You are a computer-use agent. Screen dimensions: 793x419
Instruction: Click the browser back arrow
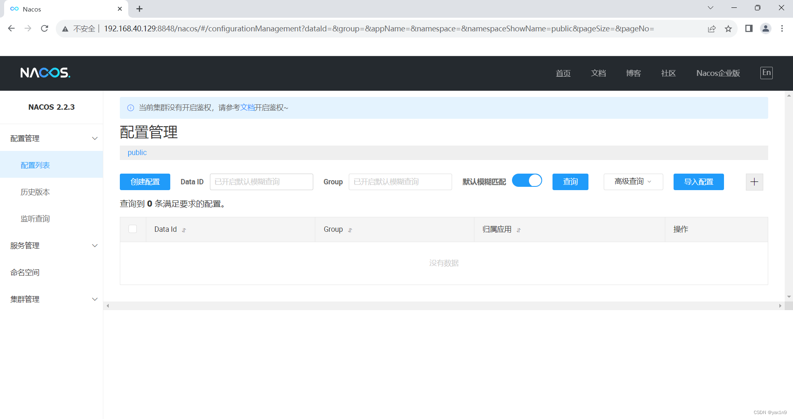tap(11, 28)
